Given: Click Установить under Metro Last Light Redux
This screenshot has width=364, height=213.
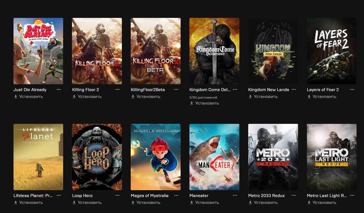Looking at the screenshot, I should tap(322, 203).
